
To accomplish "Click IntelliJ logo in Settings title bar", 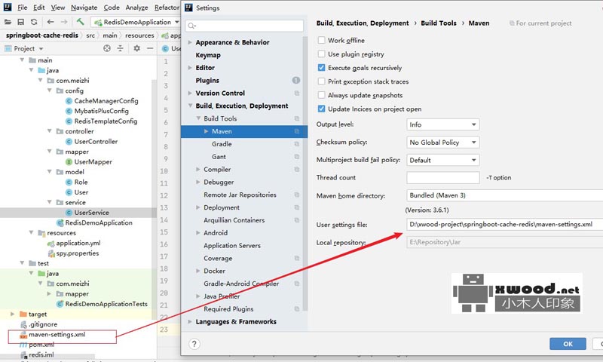I will click(189, 8).
